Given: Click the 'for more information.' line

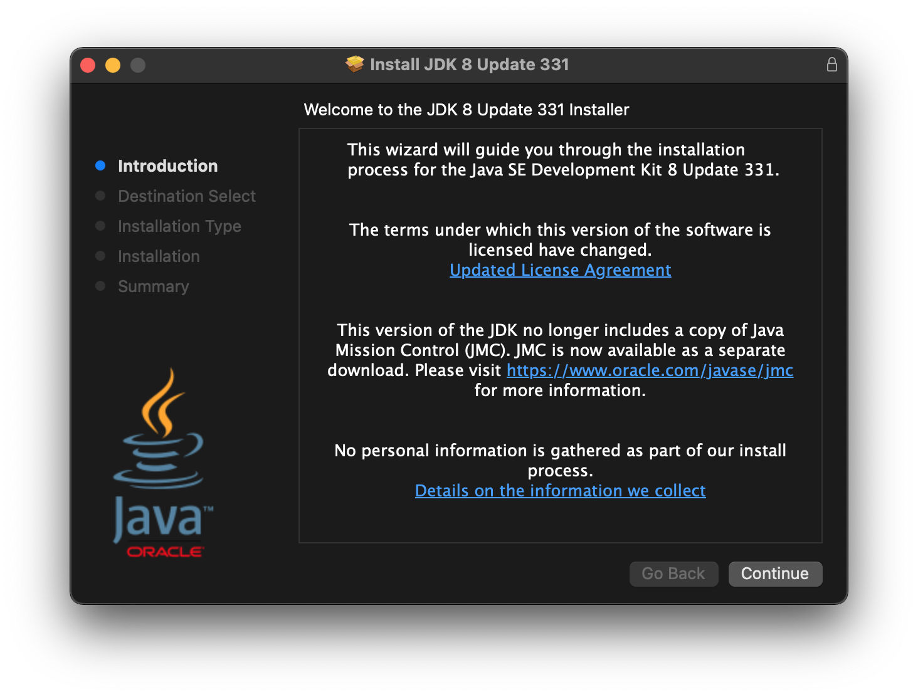Looking at the screenshot, I should click(x=560, y=390).
